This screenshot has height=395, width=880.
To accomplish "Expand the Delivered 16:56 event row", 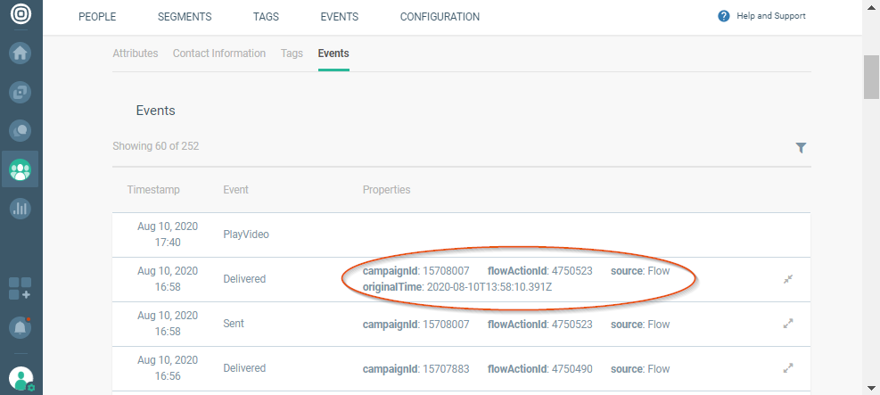I will 788,367.
